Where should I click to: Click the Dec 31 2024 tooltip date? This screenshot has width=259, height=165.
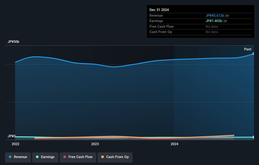click(x=159, y=10)
